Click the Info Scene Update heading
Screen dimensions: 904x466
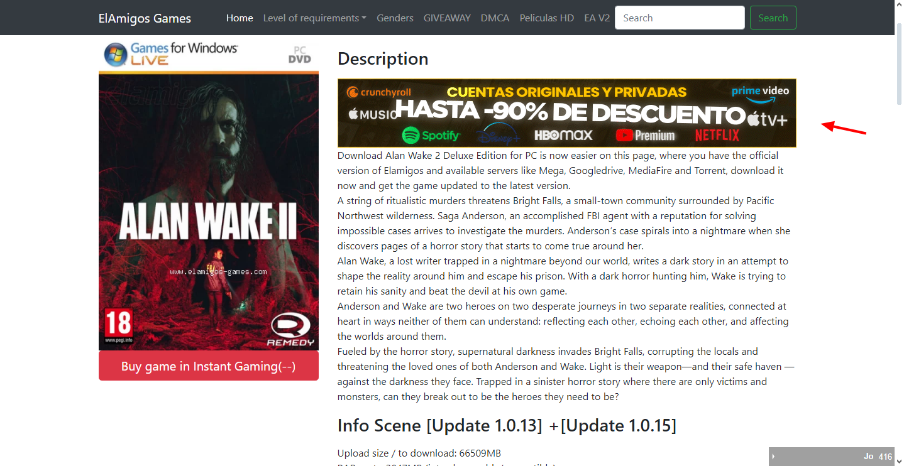pyautogui.click(x=507, y=425)
